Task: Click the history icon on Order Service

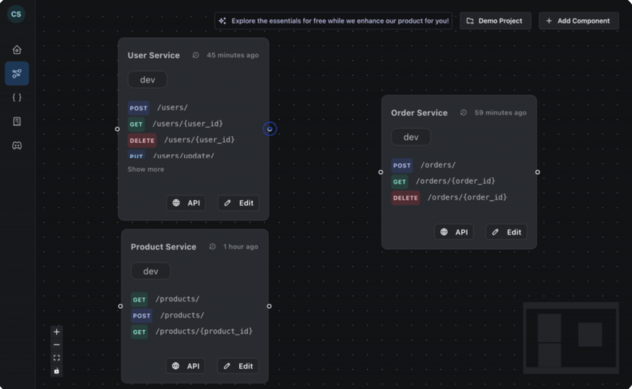Action: tap(464, 112)
